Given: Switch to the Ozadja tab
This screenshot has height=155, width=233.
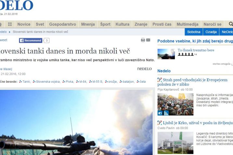Looking at the screenshot, I should 211,32.
